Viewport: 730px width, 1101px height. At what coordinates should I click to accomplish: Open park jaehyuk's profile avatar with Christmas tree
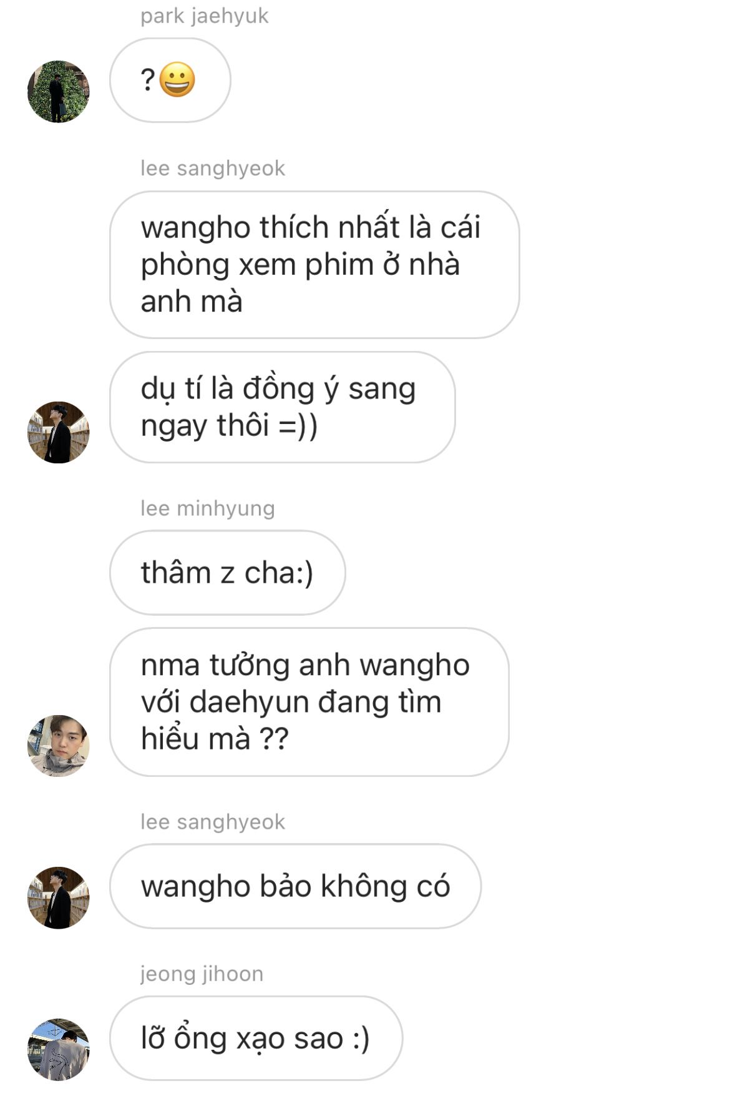(x=59, y=92)
